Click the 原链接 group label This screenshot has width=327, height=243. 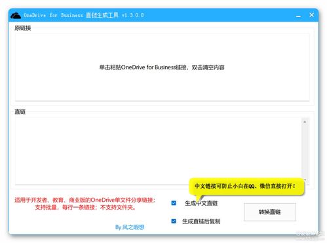(23, 28)
